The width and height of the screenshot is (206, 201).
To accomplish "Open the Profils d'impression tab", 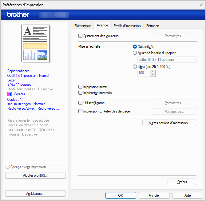I will [127, 26].
